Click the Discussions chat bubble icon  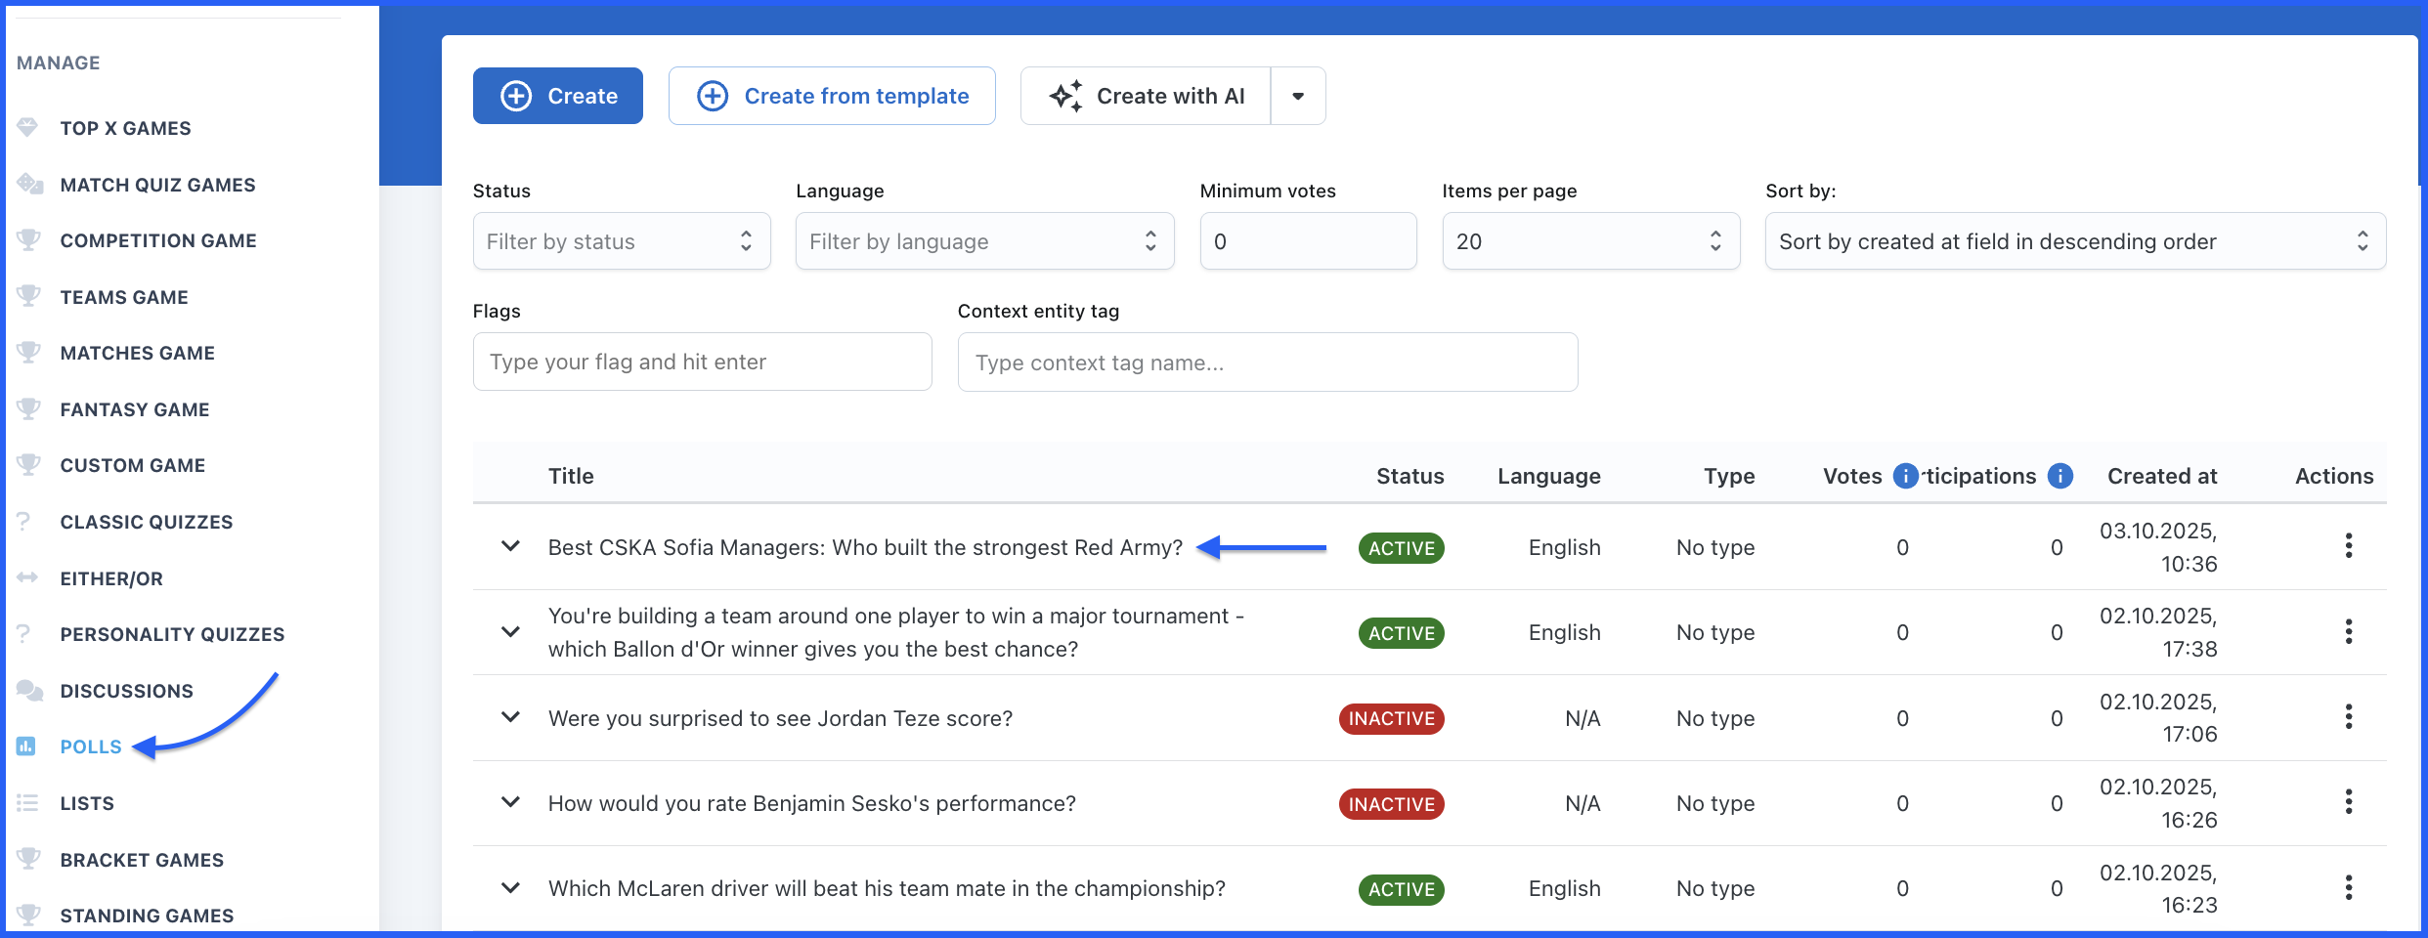tap(29, 691)
